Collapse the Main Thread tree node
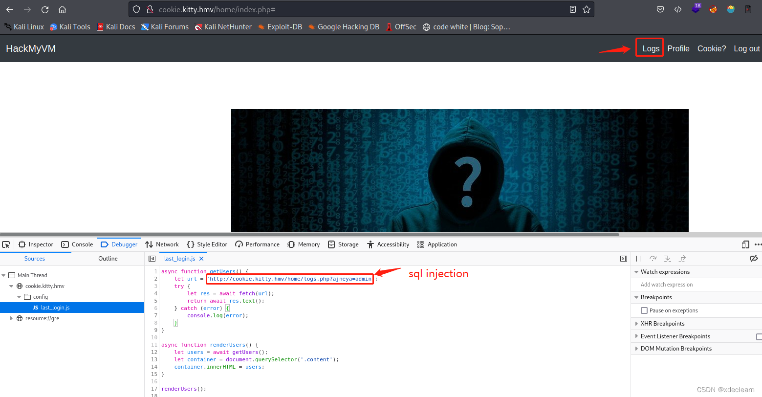The width and height of the screenshot is (762, 397). [4, 275]
